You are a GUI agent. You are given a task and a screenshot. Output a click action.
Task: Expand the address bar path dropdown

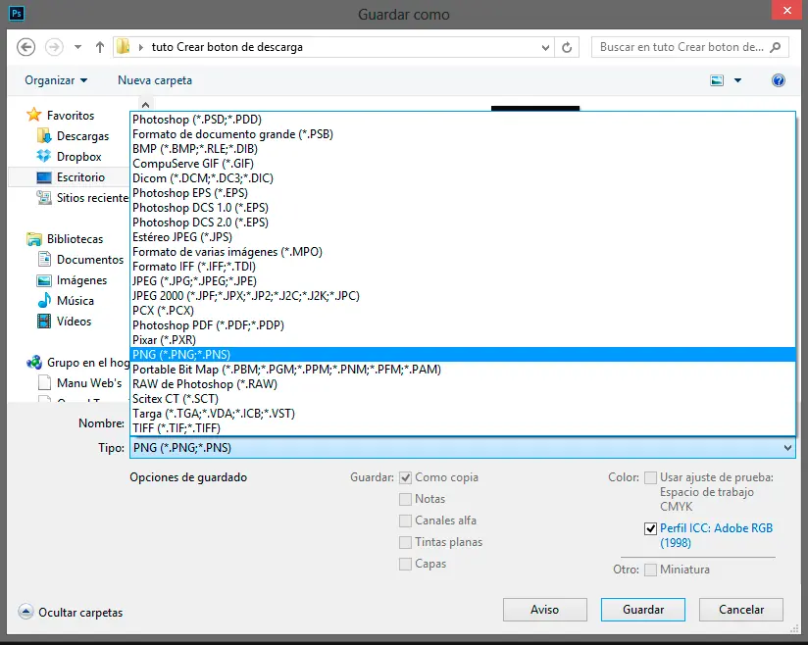tap(545, 47)
